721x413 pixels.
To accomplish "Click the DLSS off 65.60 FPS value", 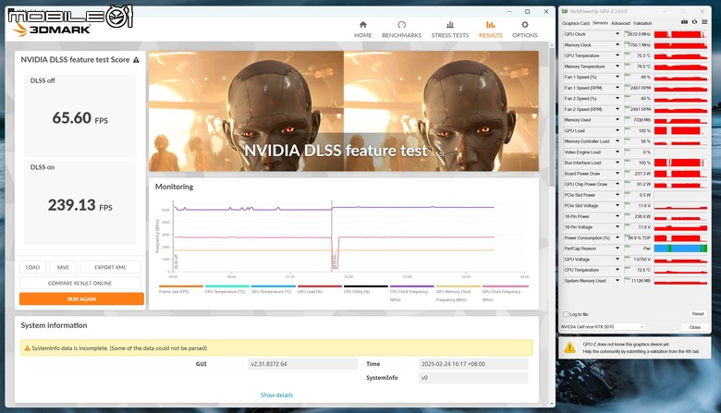I will [80, 118].
